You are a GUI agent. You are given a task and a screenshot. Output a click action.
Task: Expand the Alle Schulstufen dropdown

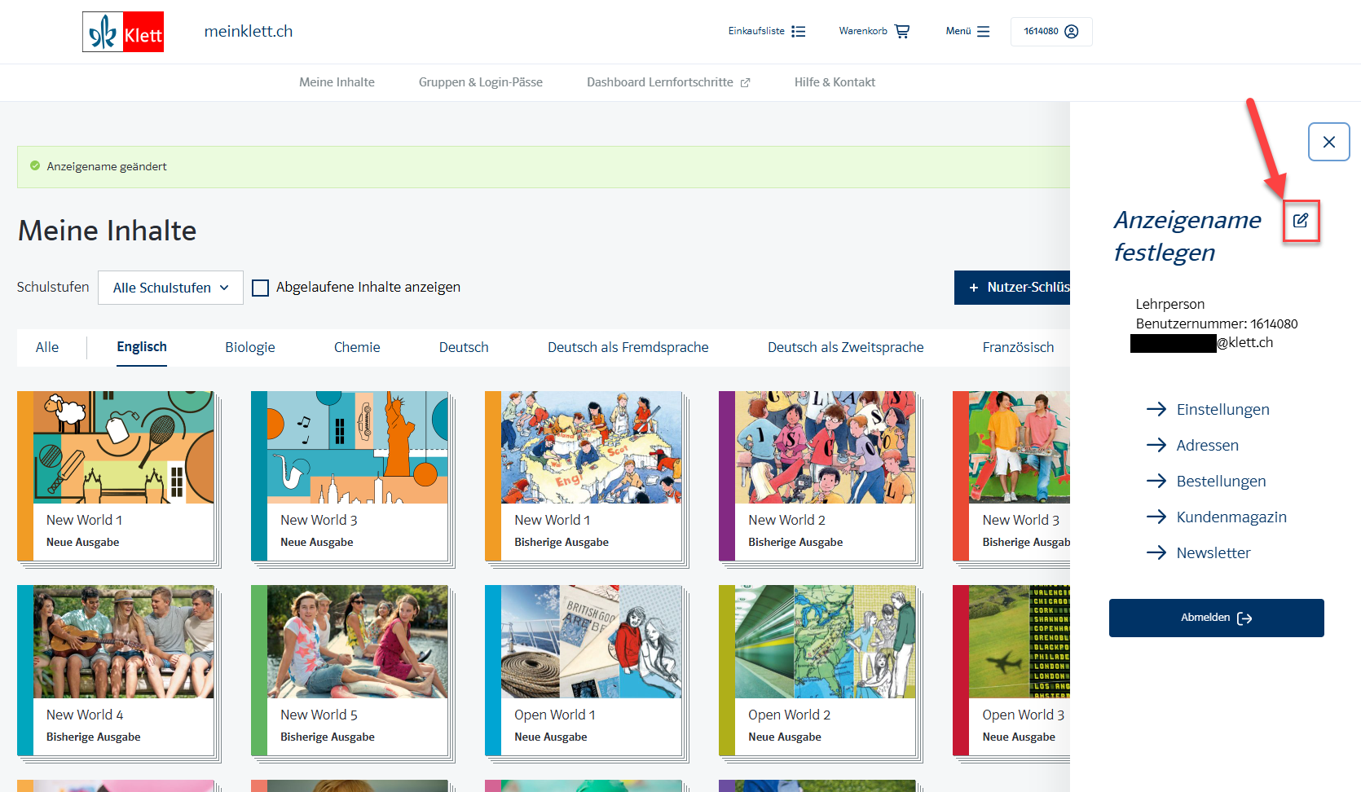[x=170, y=288]
